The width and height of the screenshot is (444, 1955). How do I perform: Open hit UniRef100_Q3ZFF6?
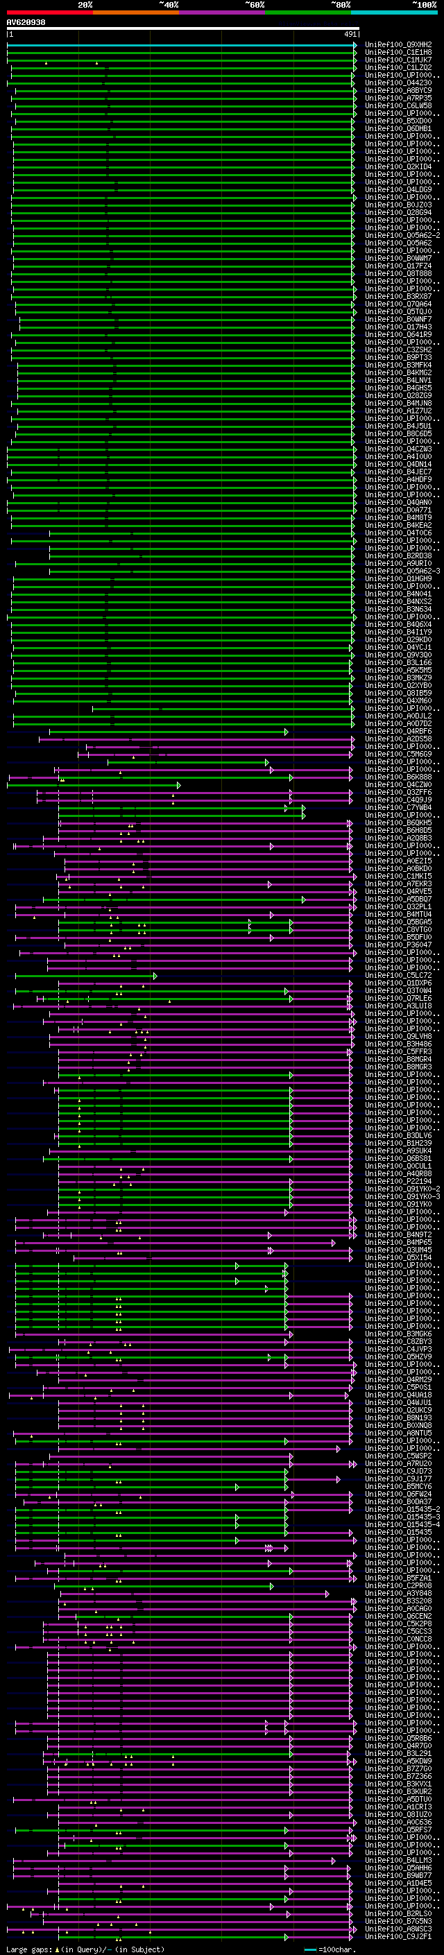(398, 791)
